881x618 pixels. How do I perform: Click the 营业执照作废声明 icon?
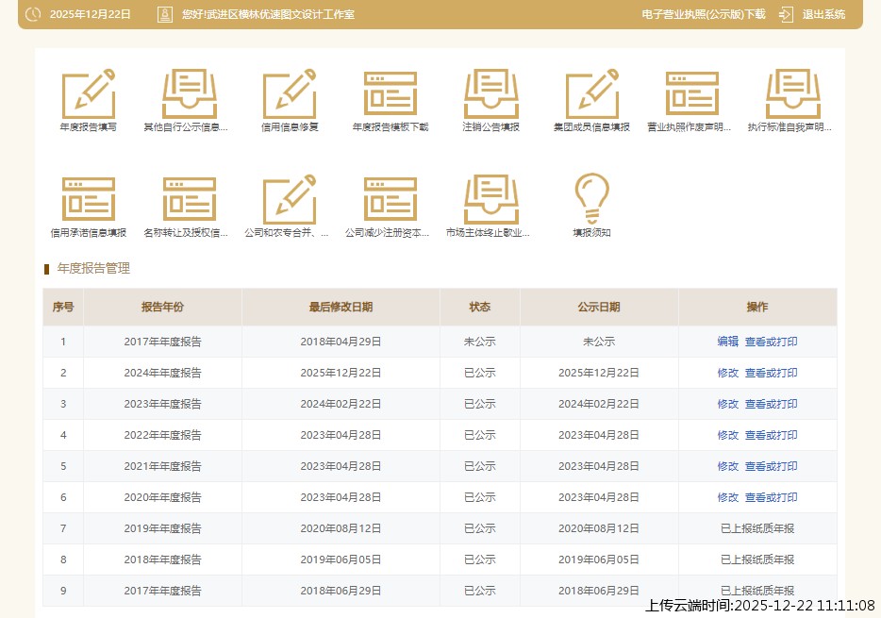691,94
